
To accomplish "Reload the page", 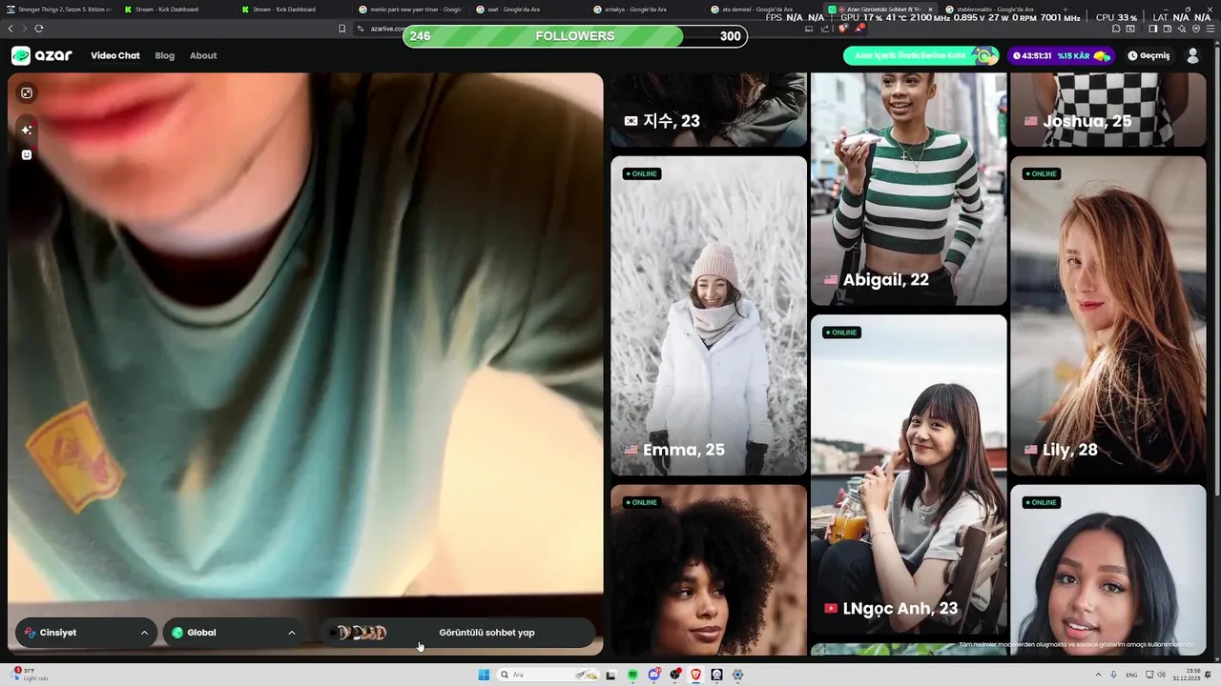I will click(x=39, y=29).
